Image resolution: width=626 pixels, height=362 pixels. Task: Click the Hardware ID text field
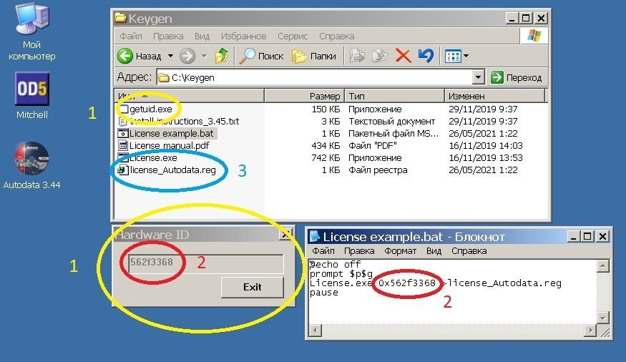(x=204, y=263)
